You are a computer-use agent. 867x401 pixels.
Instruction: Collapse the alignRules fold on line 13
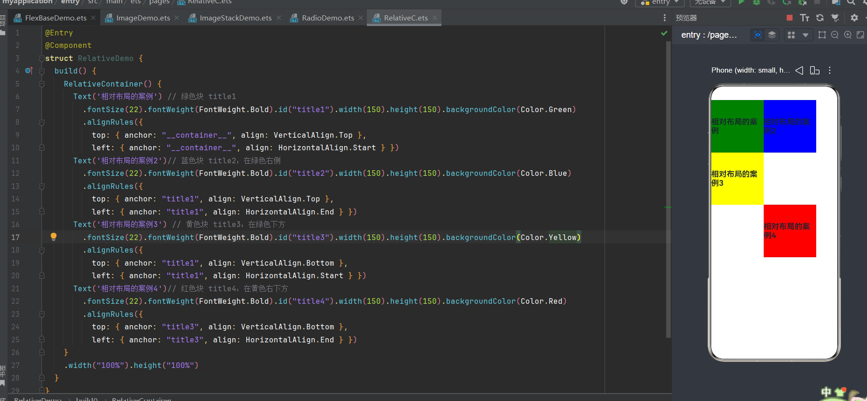42,186
